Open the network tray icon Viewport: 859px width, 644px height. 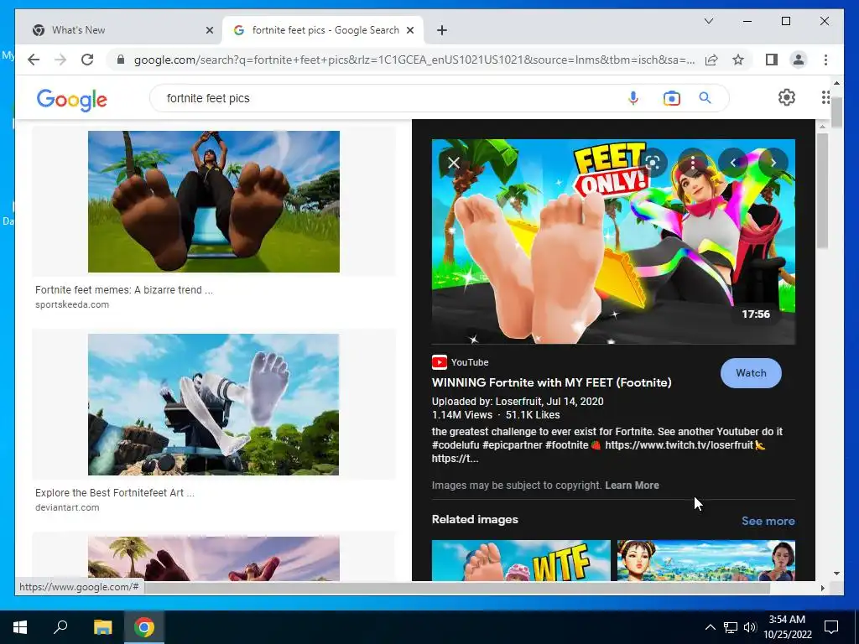click(731, 627)
